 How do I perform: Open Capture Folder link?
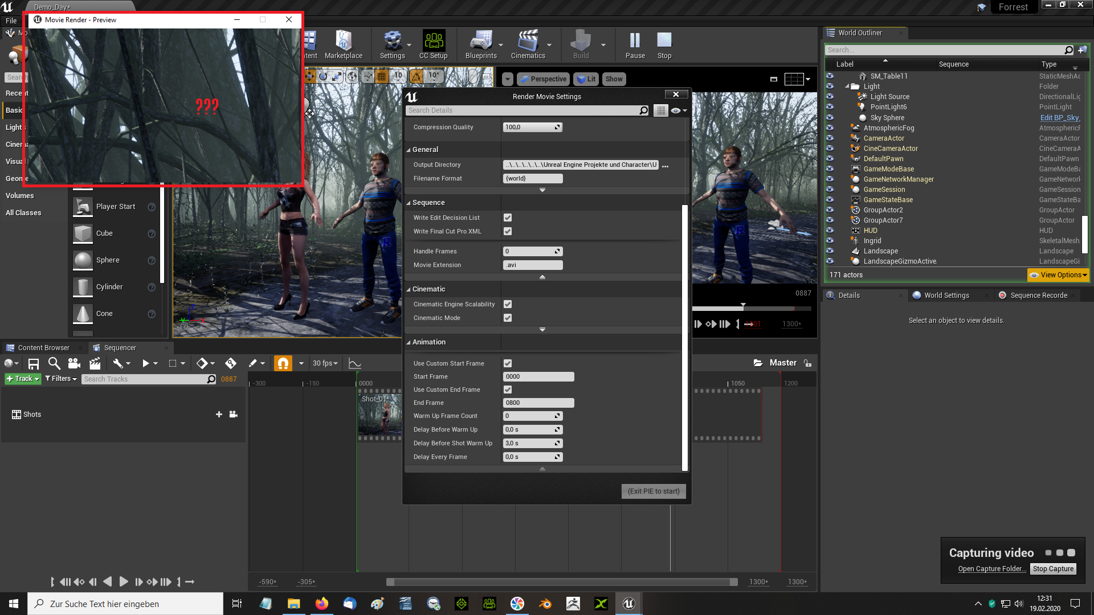coord(991,569)
